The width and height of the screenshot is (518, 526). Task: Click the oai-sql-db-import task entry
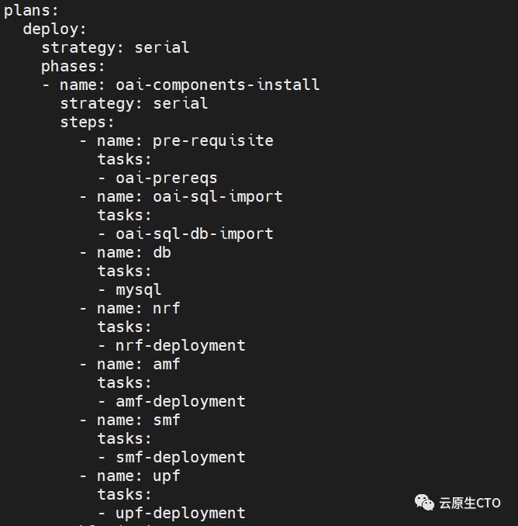tap(194, 234)
